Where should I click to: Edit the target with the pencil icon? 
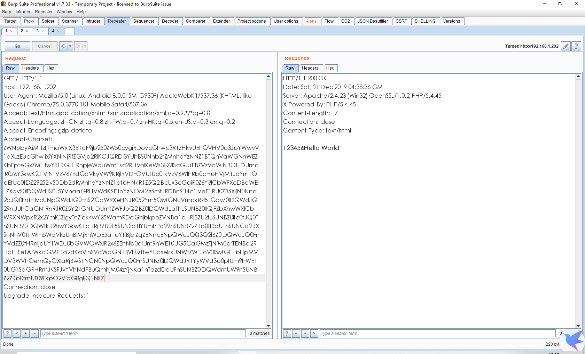(x=566, y=46)
